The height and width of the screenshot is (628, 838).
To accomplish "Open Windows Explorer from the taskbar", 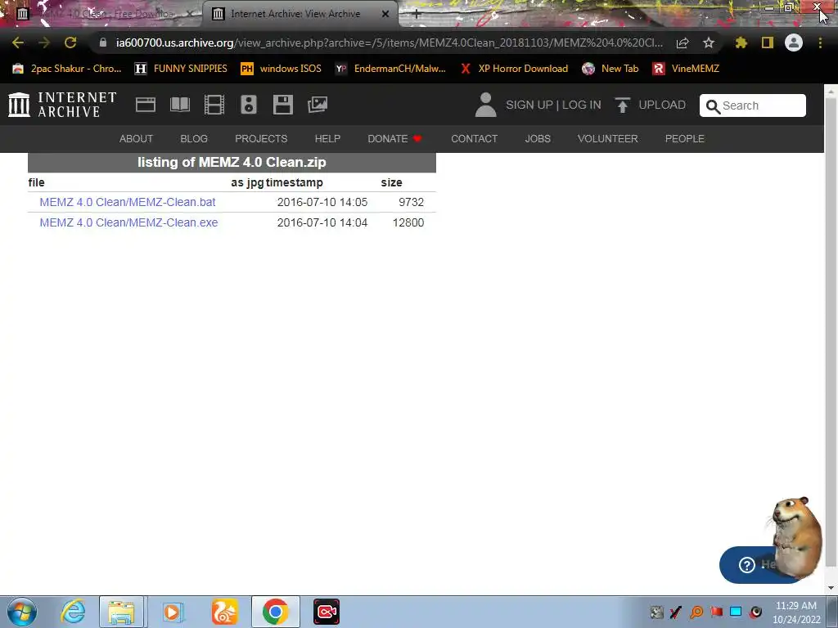I will [x=121, y=612].
